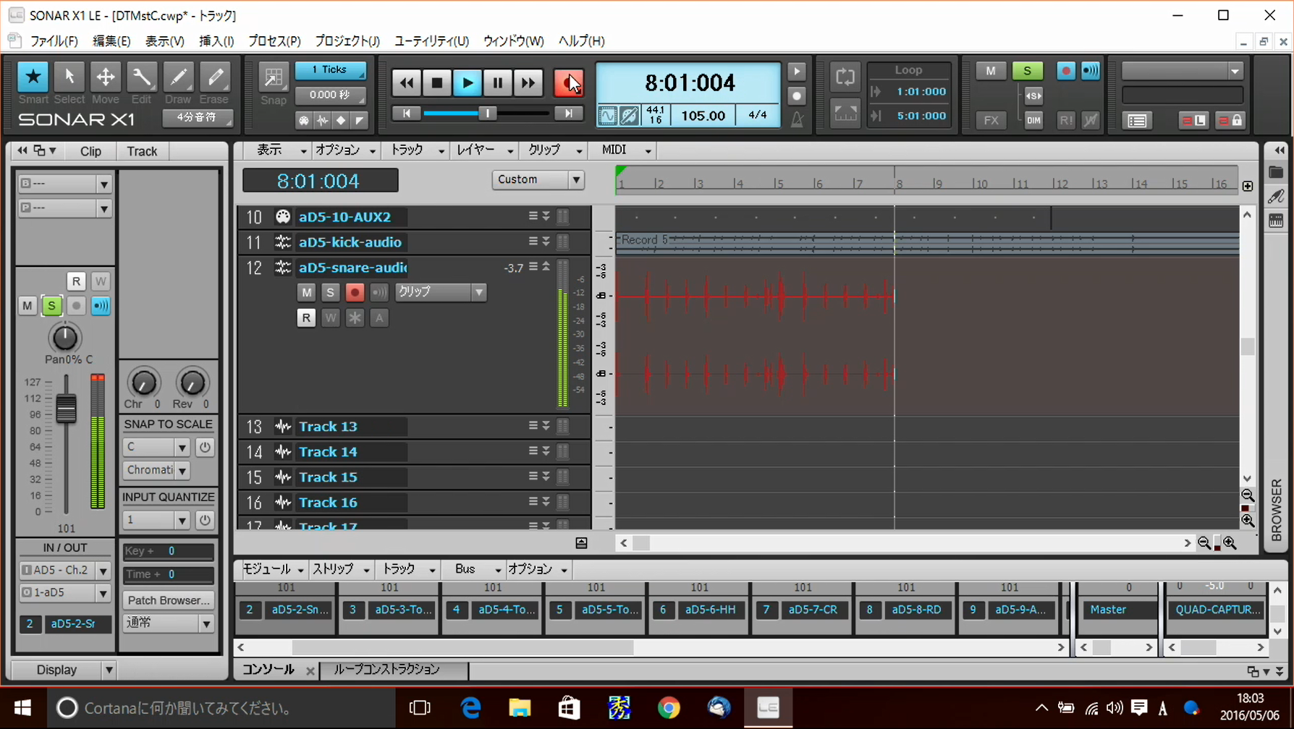Screen dimensions: 1294x729
Task: Expand Track 13 with its arrow
Action: pyautogui.click(x=546, y=426)
